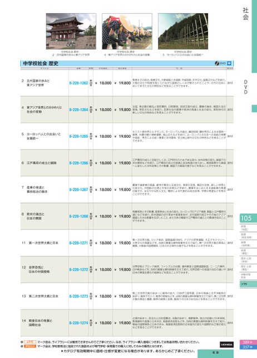Select the 社会 tab at the top right

pyautogui.click(x=245, y=14)
